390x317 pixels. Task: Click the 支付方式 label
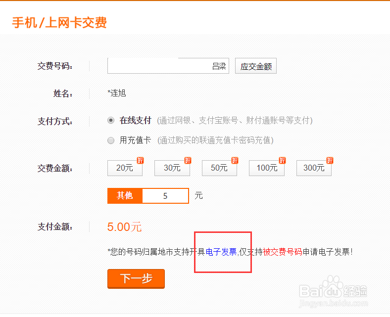coord(55,121)
